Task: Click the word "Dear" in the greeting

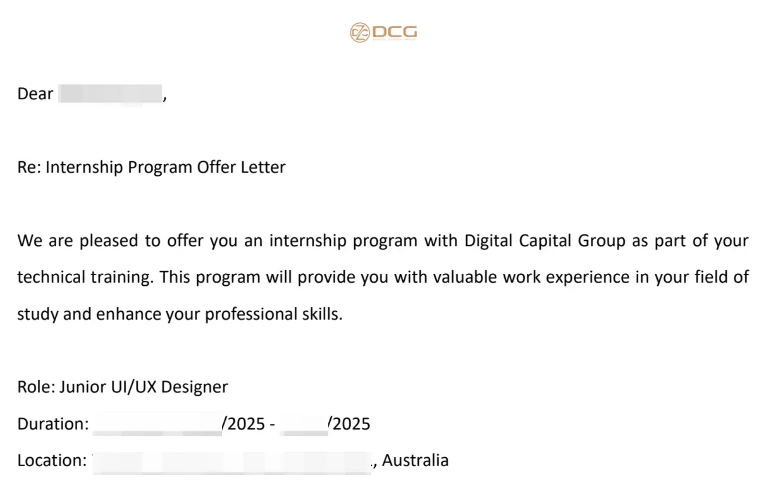Action: [35, 94]
